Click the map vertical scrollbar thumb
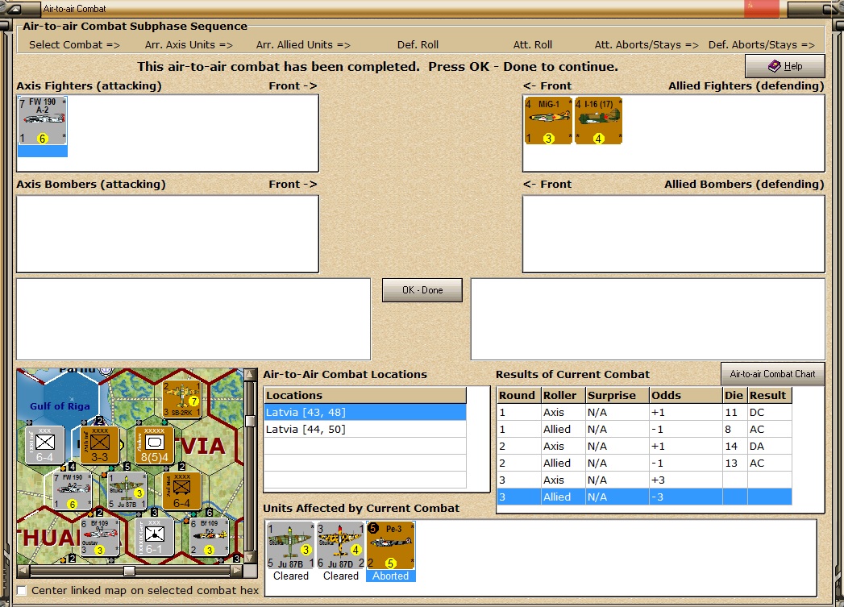This screenshot has width=844, height=607. (x=250, y=421)
